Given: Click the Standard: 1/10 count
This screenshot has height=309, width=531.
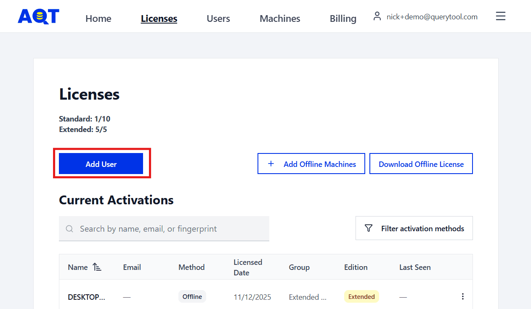Looking at the screenshot, I should point(85,119).
